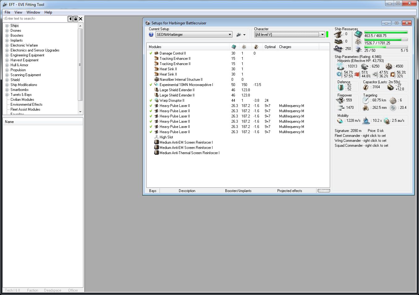
Task: Click the Damage Control II module icon
Action: tap(157, 53)
